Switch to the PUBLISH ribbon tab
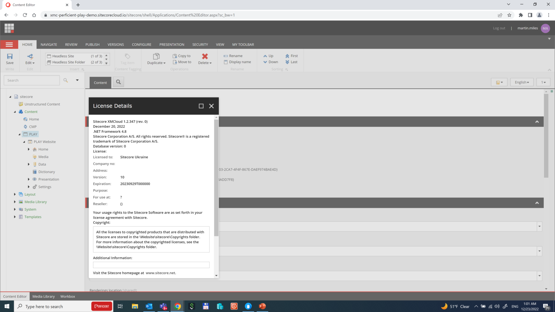 [x=92, y=44]
